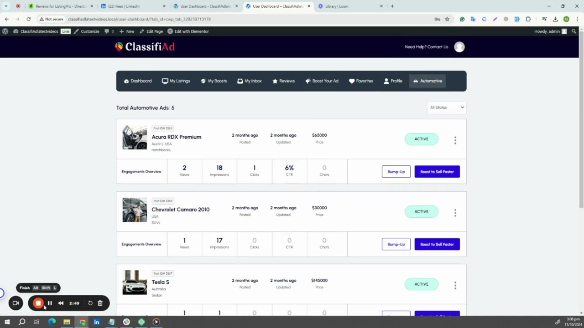Restart the Loom recording
Screen dimensions: 584x328
coord(90,303)
